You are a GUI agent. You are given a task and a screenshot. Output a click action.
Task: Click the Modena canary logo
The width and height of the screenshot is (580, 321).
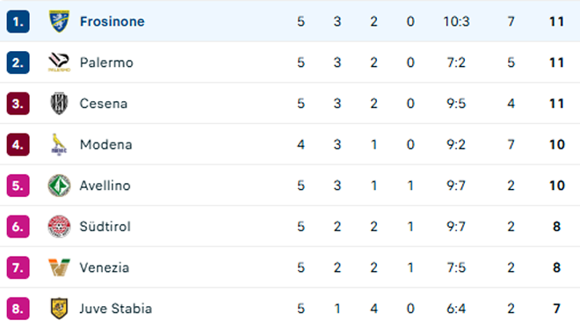pyautogui.click(x=59, y=144)
